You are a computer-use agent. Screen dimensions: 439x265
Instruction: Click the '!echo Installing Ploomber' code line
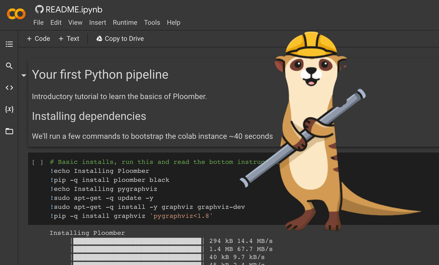[x=100, y=171]
